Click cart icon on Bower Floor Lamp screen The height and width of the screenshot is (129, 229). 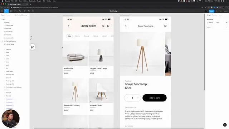tap(165, 26)
